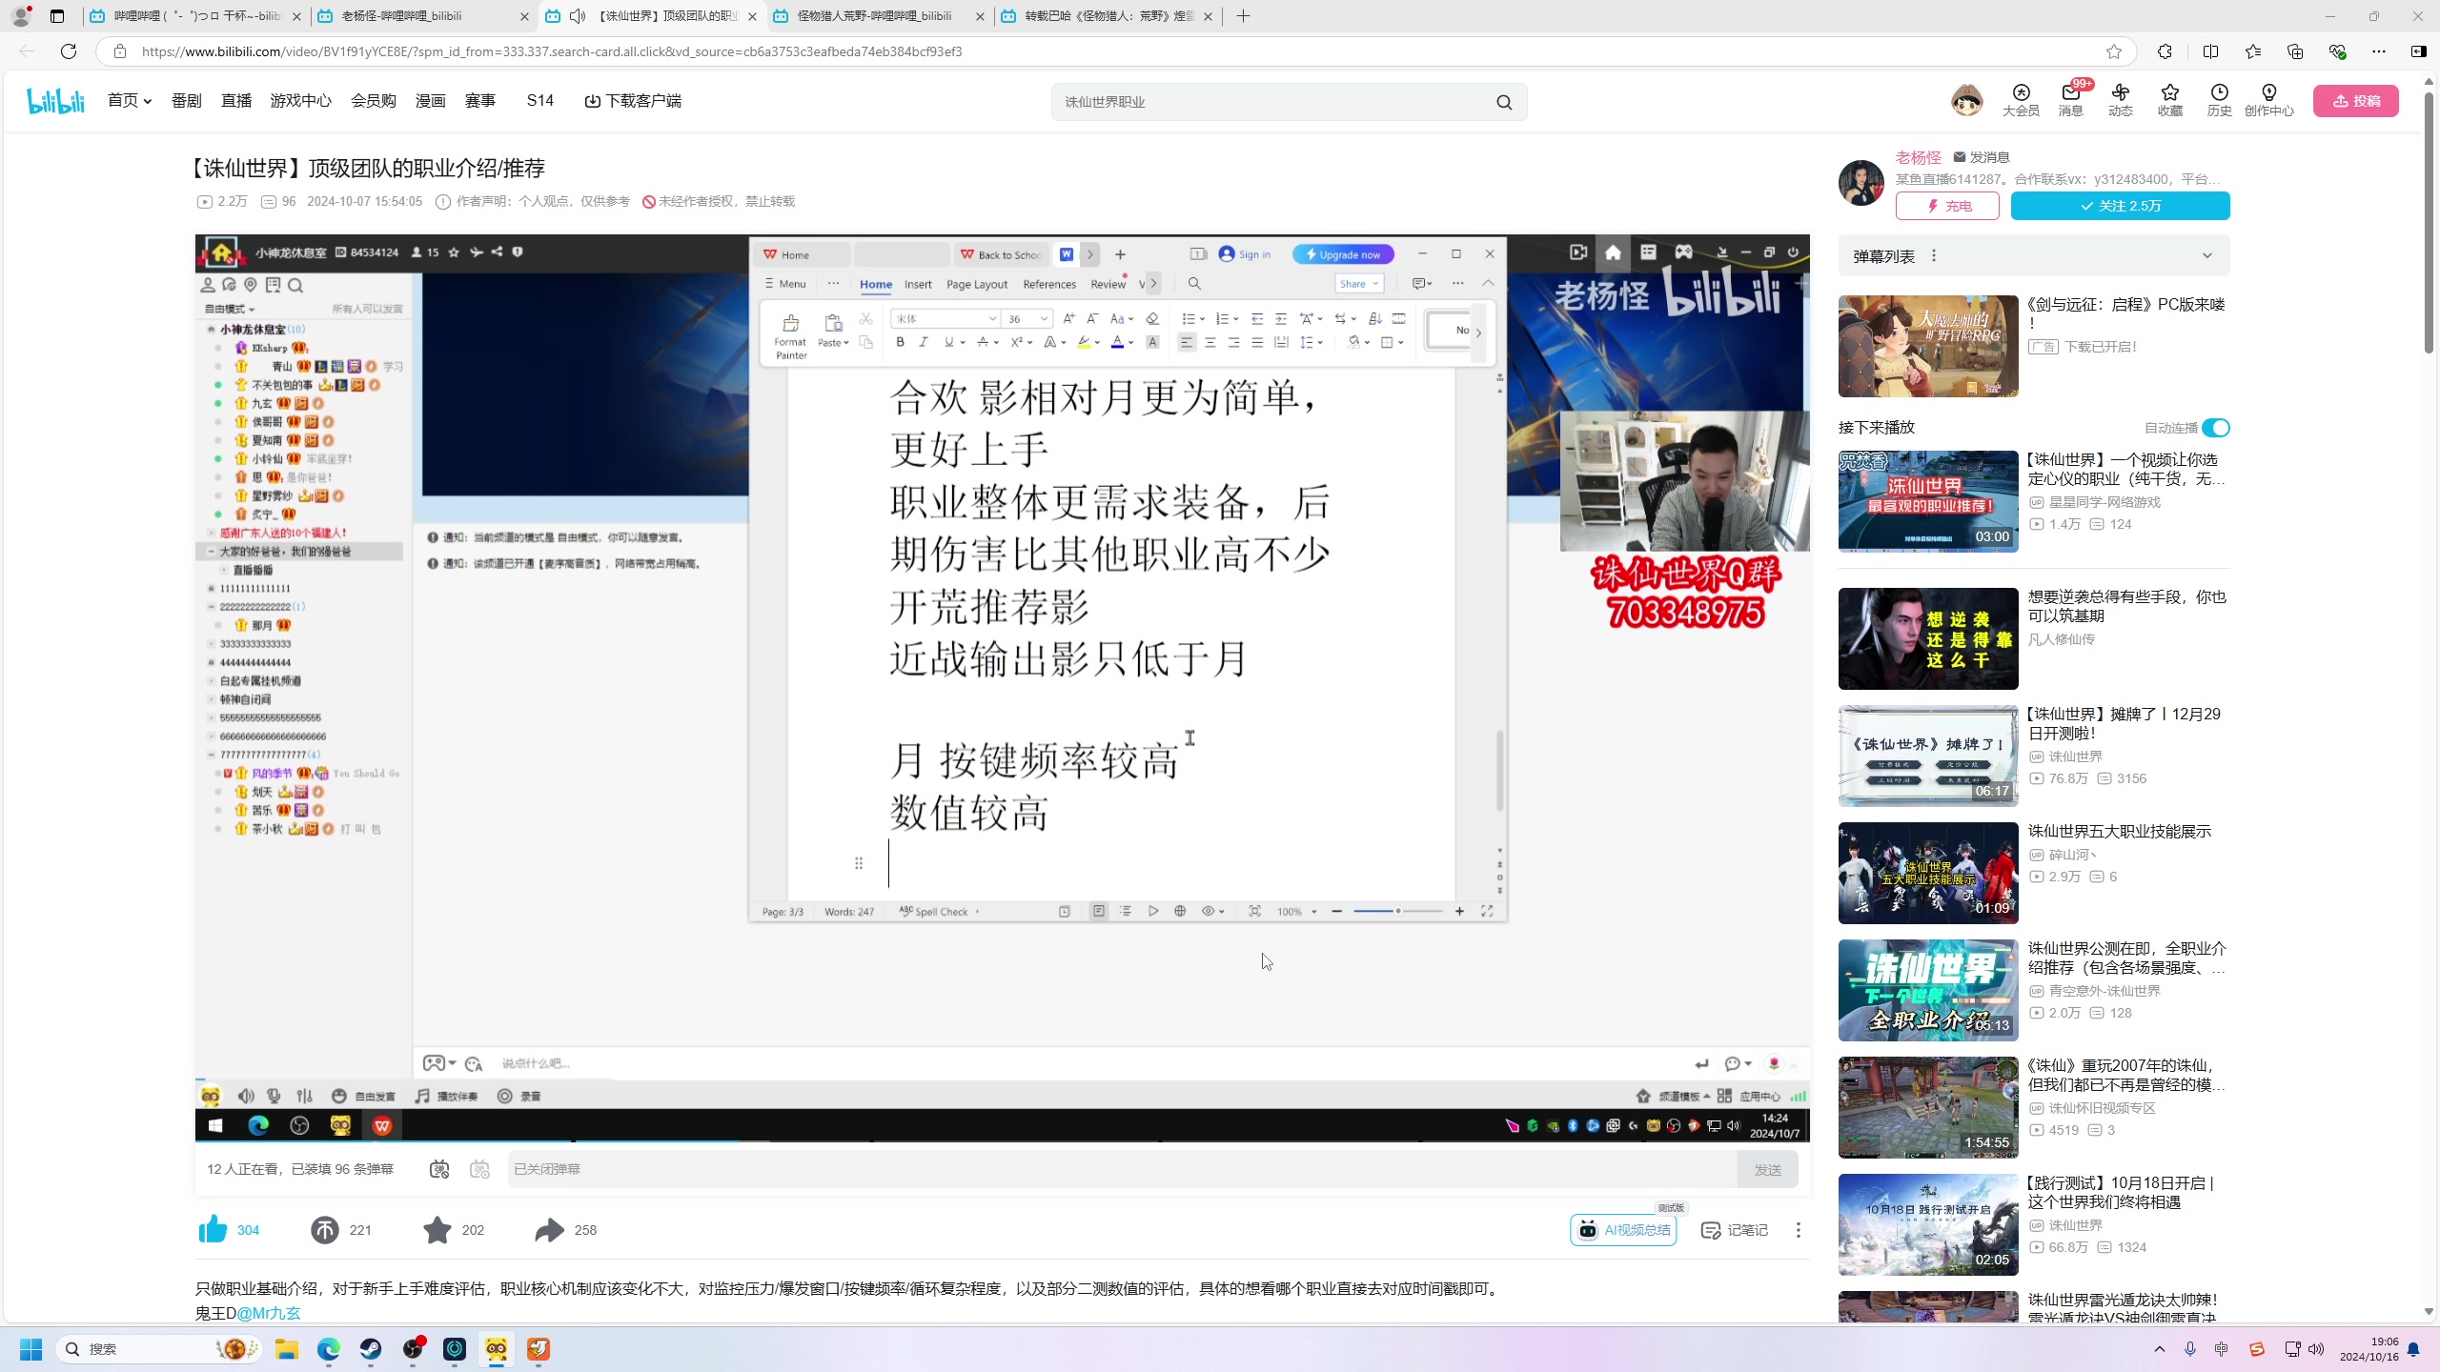Share the video with arrow icon
This screenshot has width=2440, height=1372.
click(x=550, y=1229)
